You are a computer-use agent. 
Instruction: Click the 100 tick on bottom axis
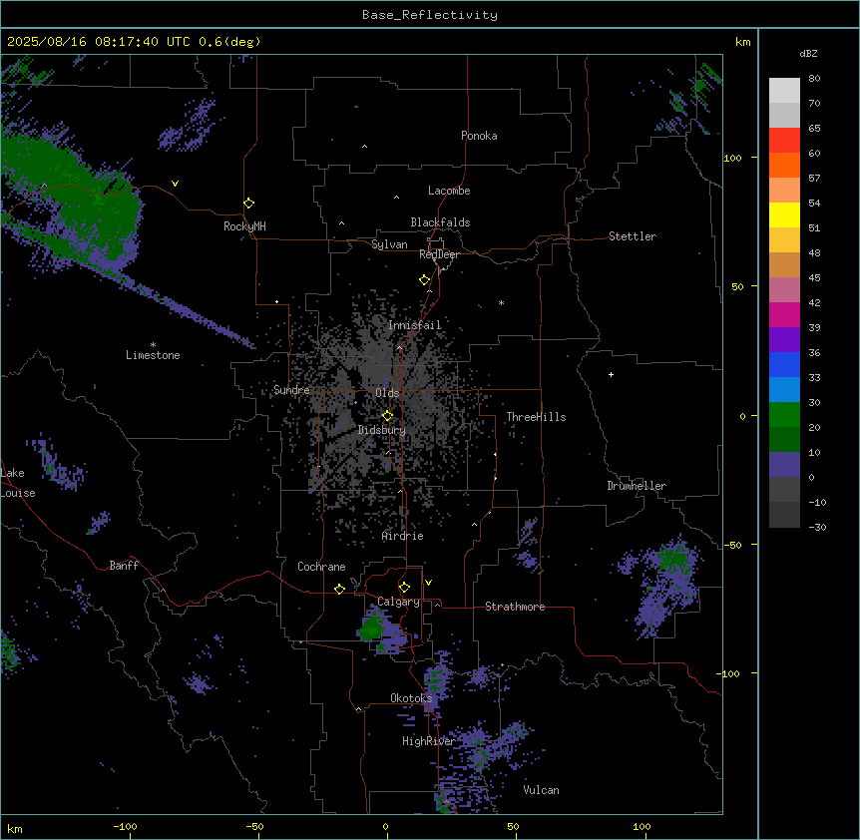642,826
